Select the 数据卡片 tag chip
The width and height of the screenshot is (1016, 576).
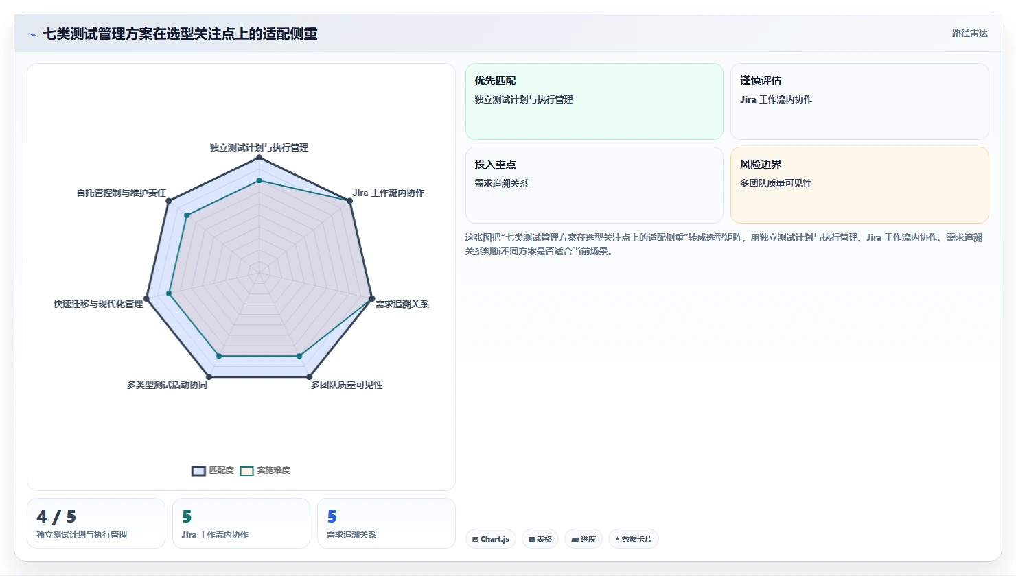pos(634,539)
